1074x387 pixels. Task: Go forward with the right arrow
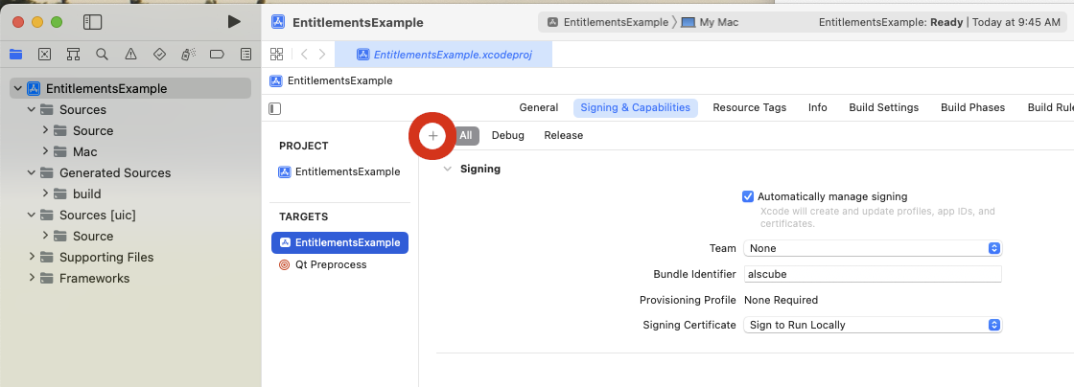click(x=322, y=54)
